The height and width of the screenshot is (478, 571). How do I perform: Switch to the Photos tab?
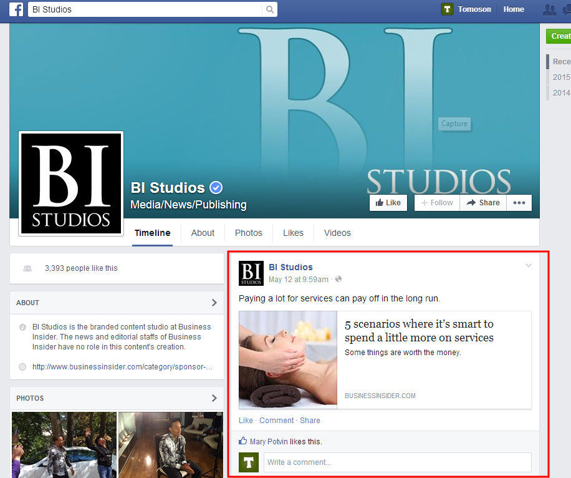[248, 233]
